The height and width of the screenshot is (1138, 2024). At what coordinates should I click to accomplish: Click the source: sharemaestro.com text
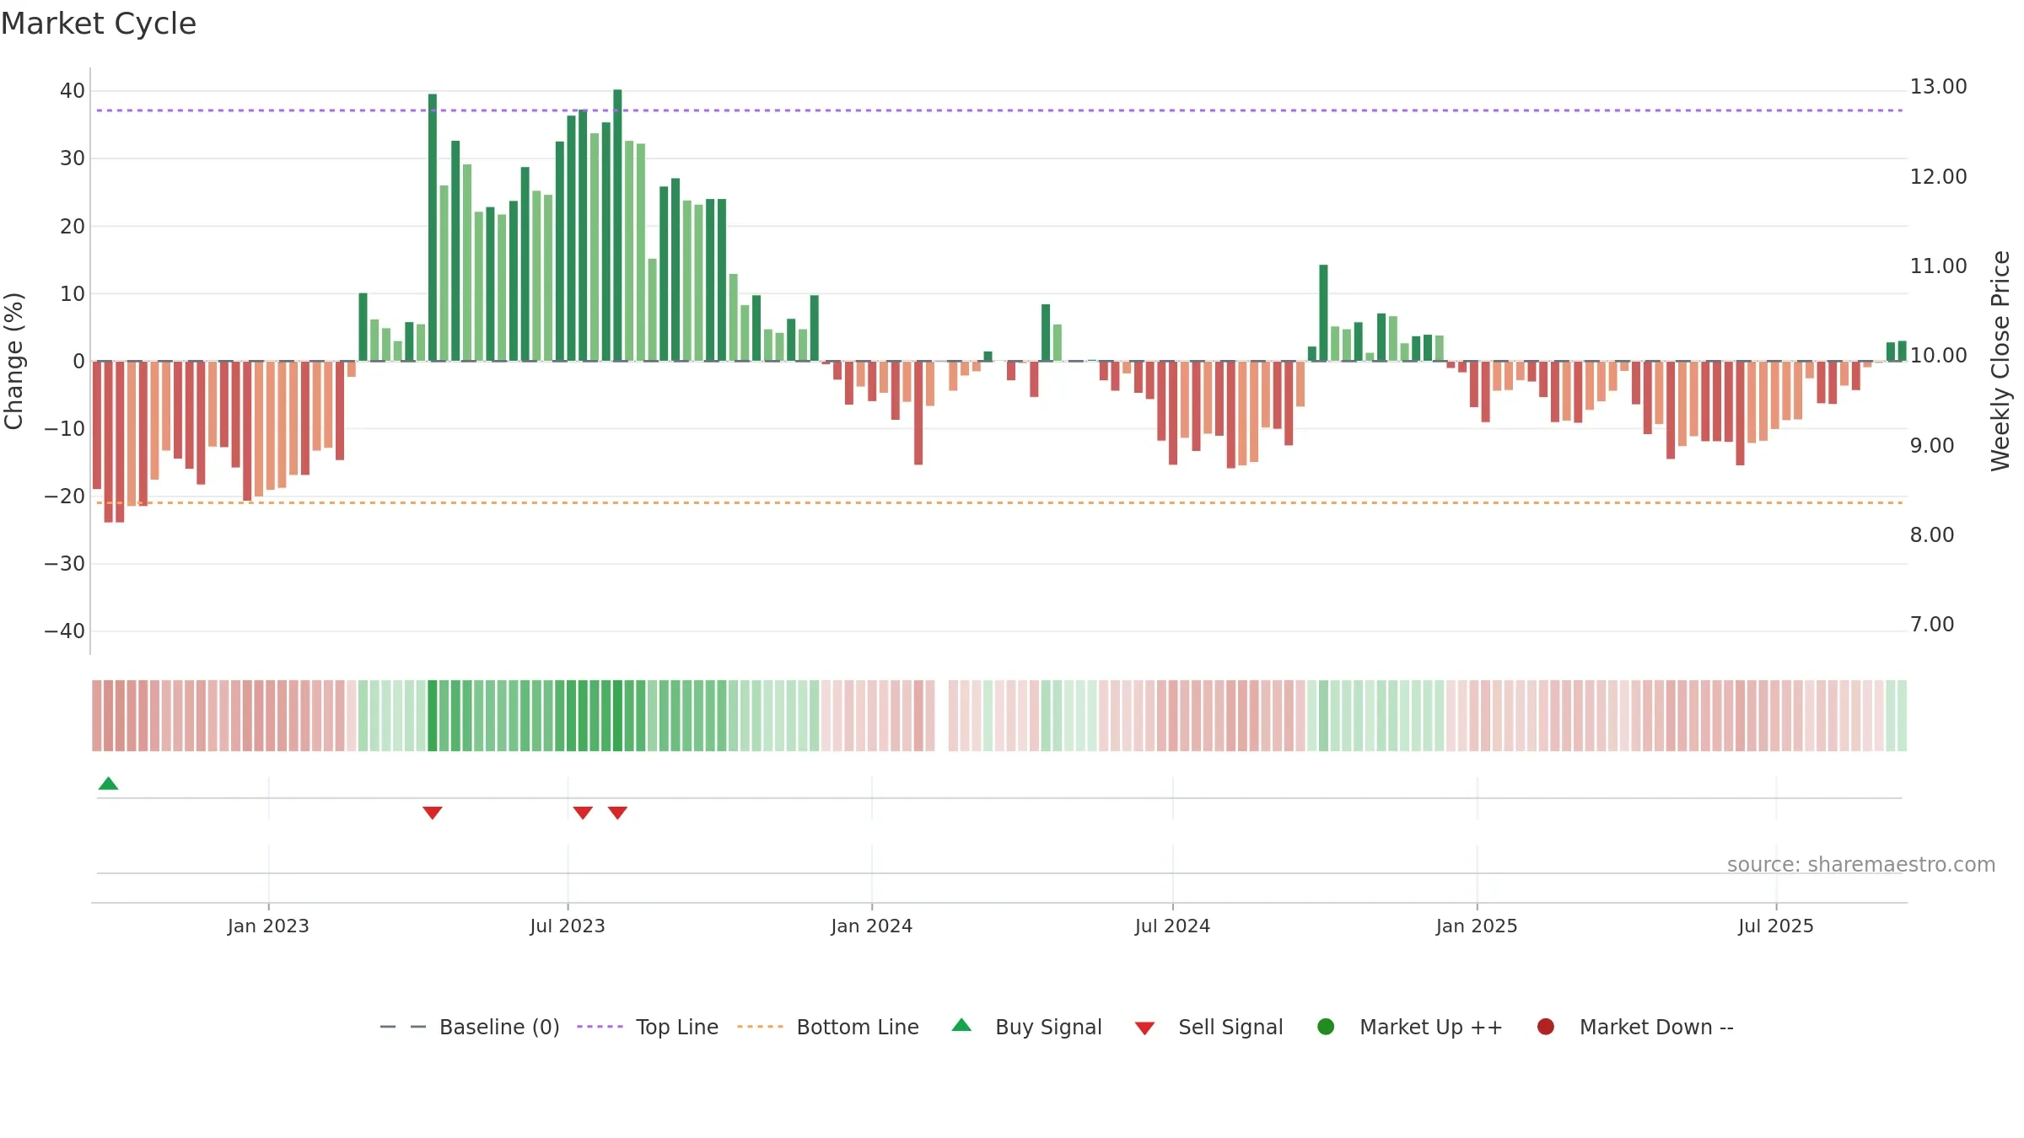(x=1861, y=865)
